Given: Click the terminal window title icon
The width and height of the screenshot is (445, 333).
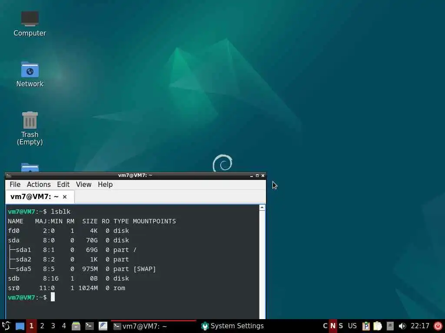Looking at the screenshot, I should click(x=9, y=176).
